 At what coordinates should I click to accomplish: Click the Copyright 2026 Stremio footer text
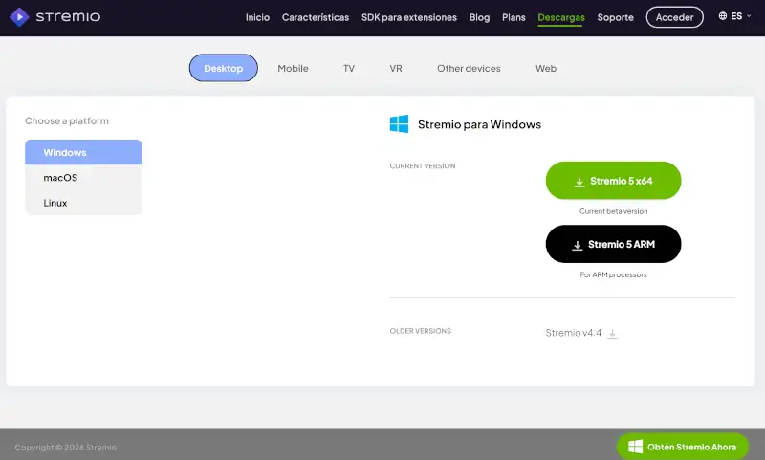(65, 447)
